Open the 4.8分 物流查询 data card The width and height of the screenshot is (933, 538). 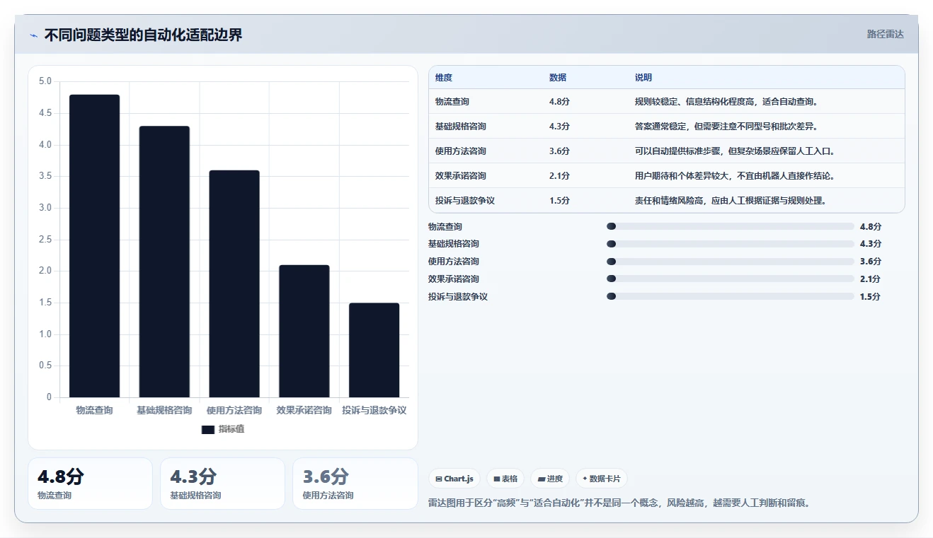coord(90,484)
